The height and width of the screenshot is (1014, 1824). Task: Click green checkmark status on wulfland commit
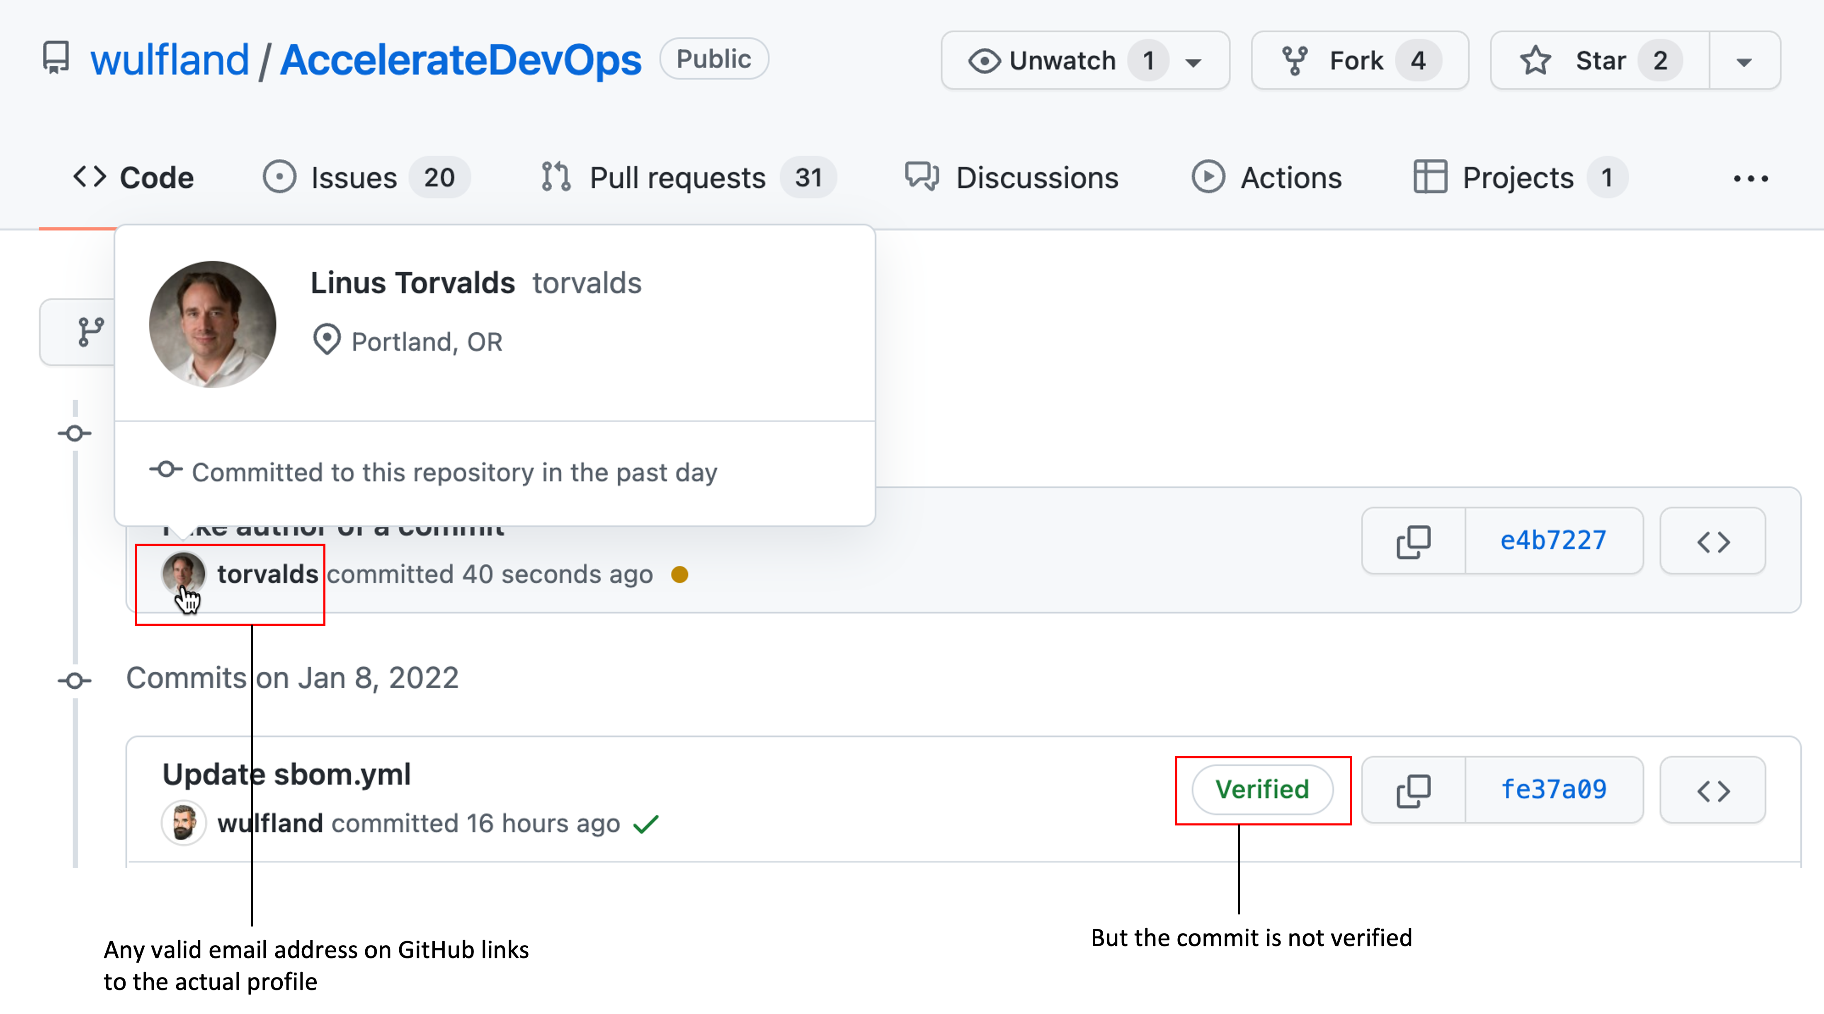pos(646,824)
